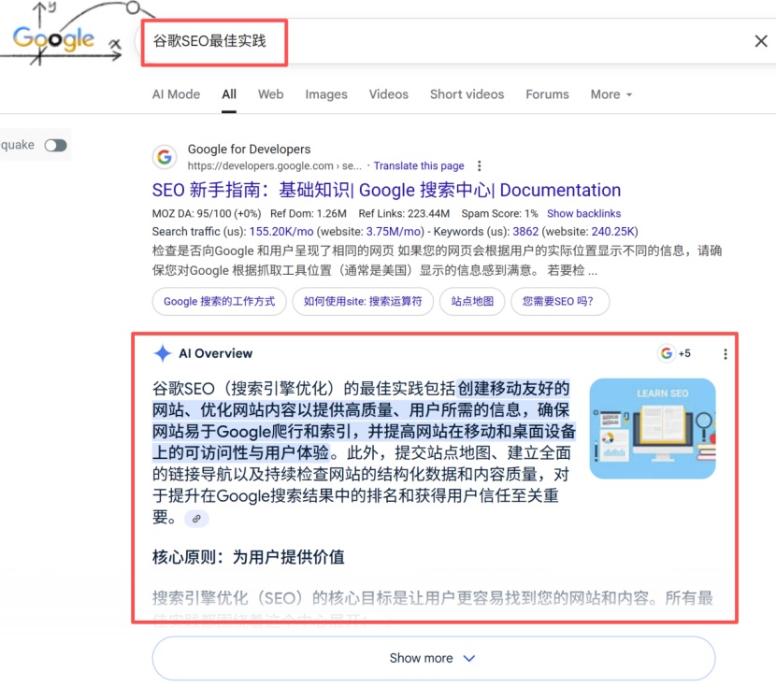The height and width of the screenshot is (686, 776).
Task: Open the AI Overview three-dot options menu
Action: pyautogui.click(x=726, y=354)
